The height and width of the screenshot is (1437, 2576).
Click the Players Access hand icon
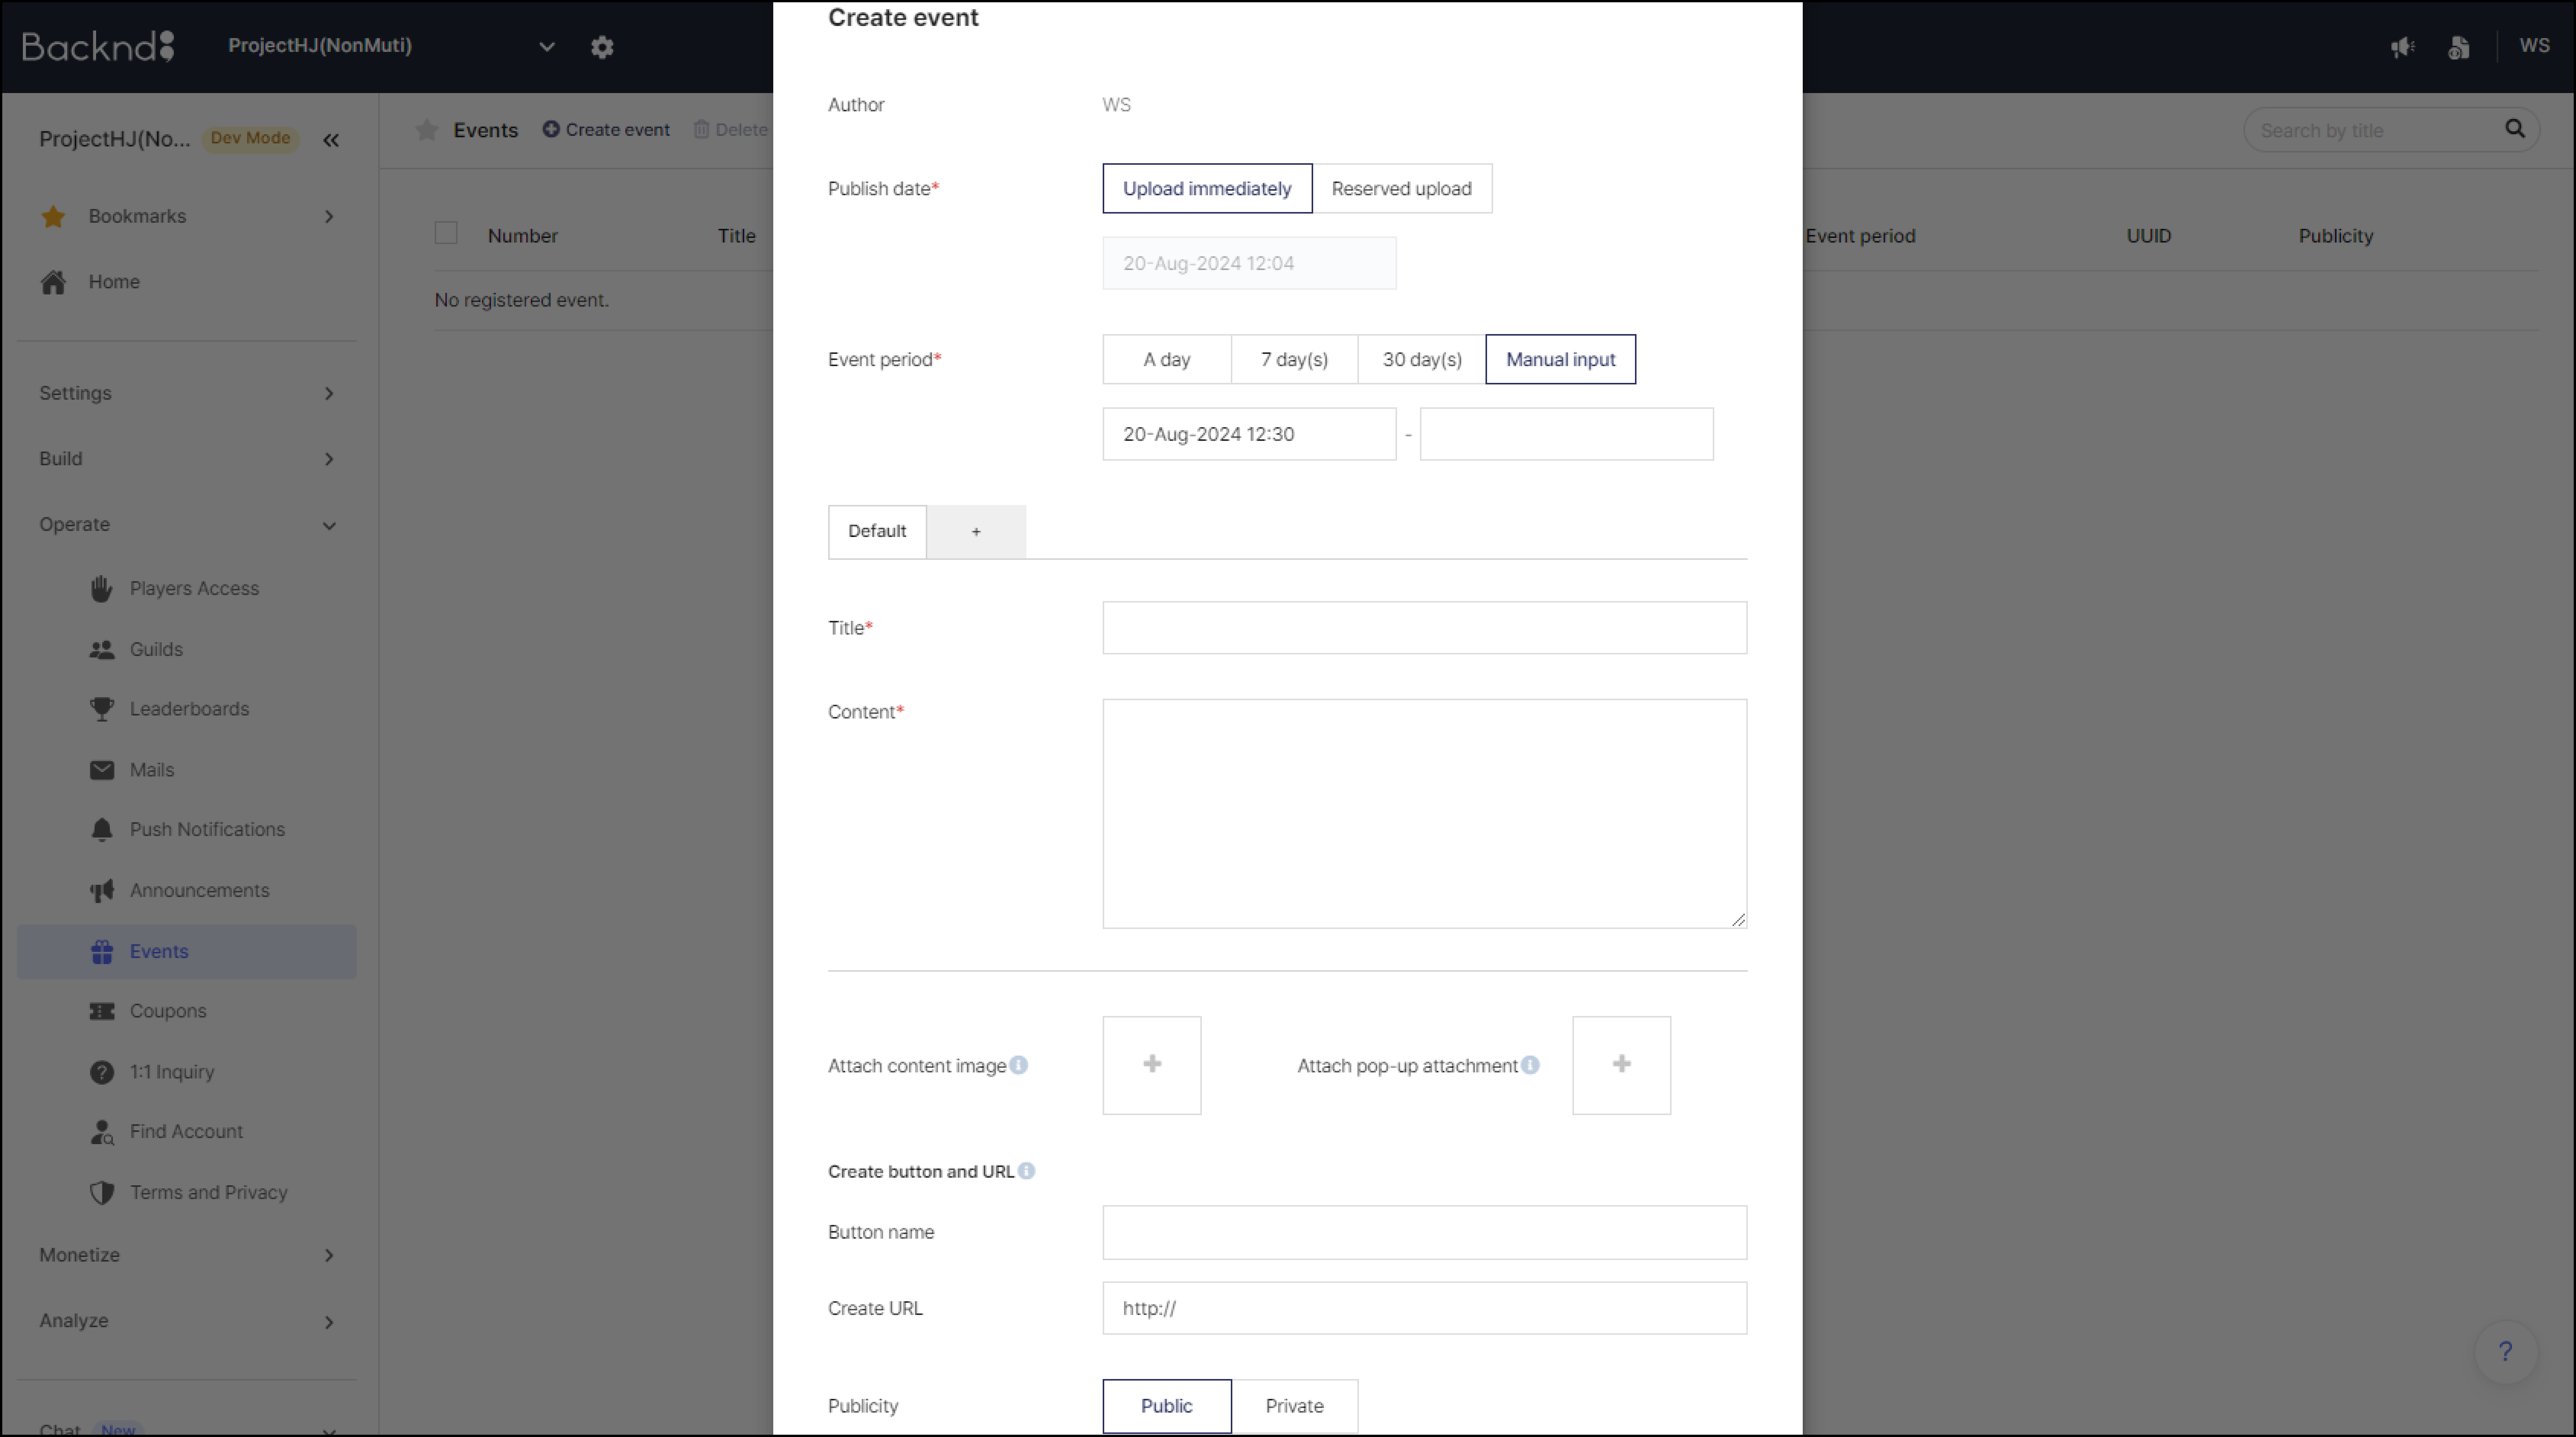point(102,589)
